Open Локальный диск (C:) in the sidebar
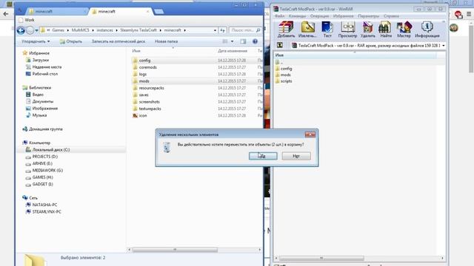 coord(51,149)
